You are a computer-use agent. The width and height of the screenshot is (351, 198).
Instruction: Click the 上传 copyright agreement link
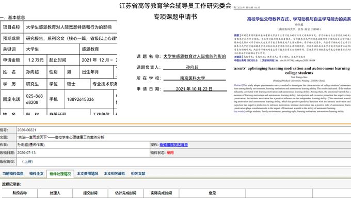click(28, 162)
